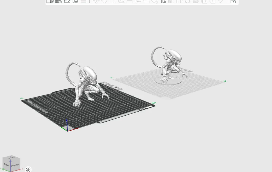The height and width of the screenshot is (172, 272).
Task: Click the puzzle-piece assembly icon on toolbar right
Action: [x=233, y=2]
